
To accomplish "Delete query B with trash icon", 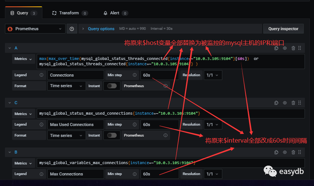I will tap(293, 152).
